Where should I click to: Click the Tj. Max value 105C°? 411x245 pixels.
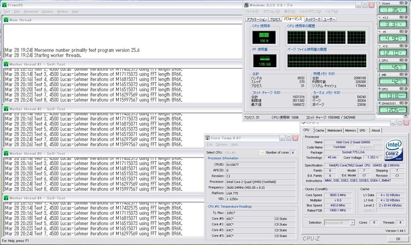coord(260,213)
